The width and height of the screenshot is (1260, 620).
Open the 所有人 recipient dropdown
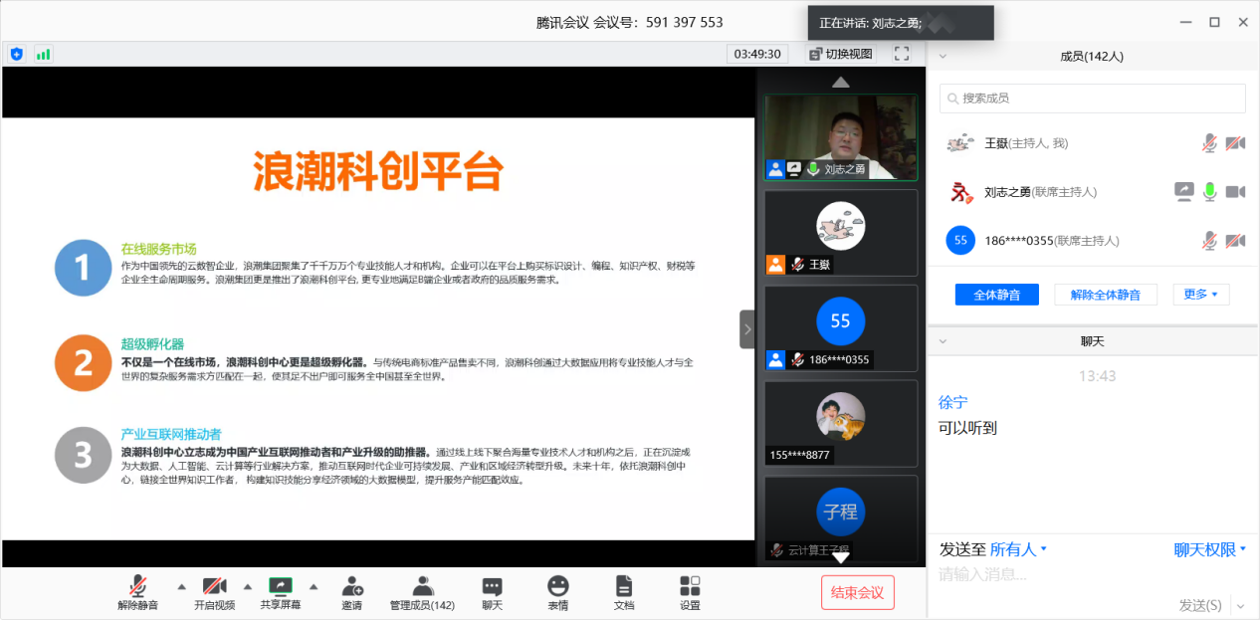tap(1018, 549)
